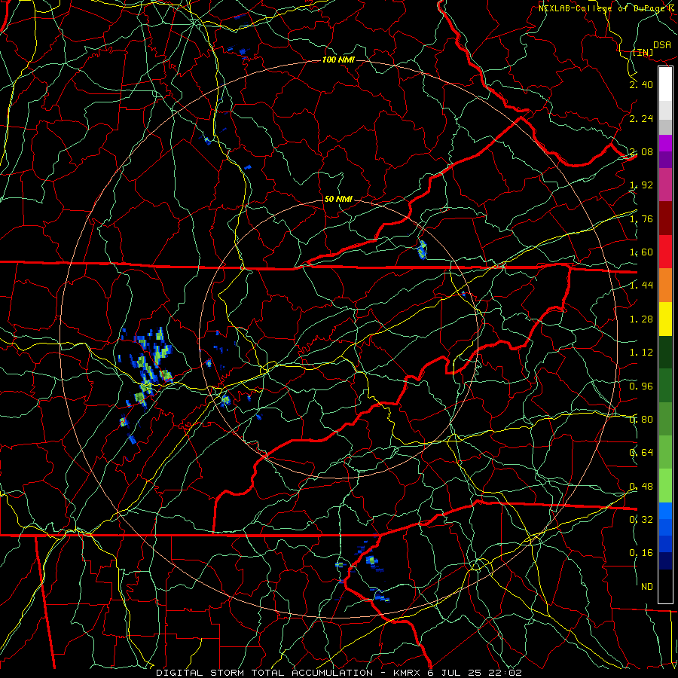
Task: Click the 1.76 legend value
Action: pyautogui.click(x=641, y=218)
